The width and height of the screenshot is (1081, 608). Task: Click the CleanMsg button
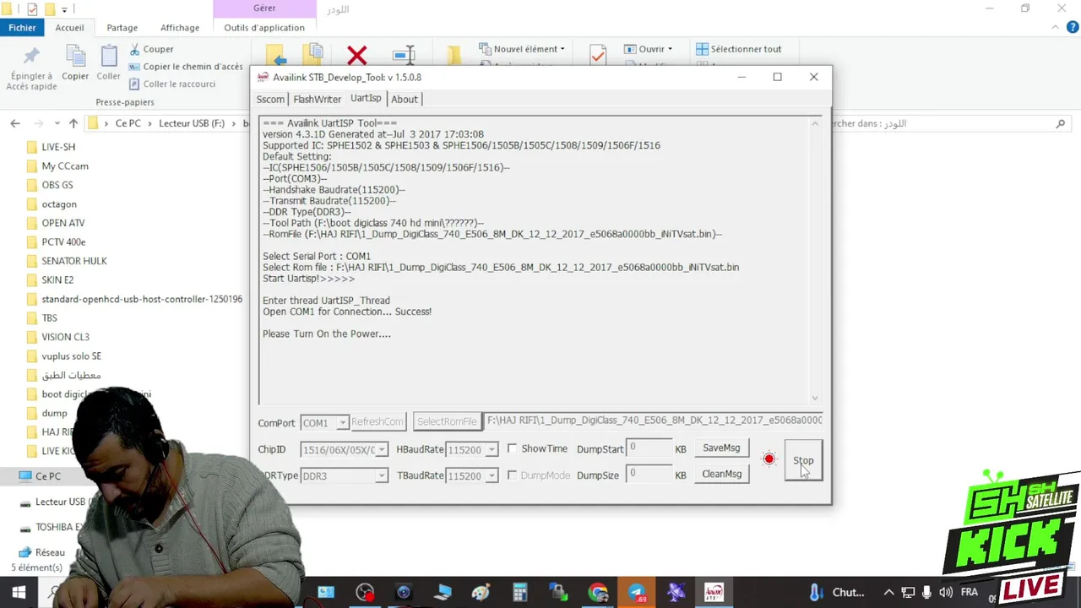[x=721, y=474]
